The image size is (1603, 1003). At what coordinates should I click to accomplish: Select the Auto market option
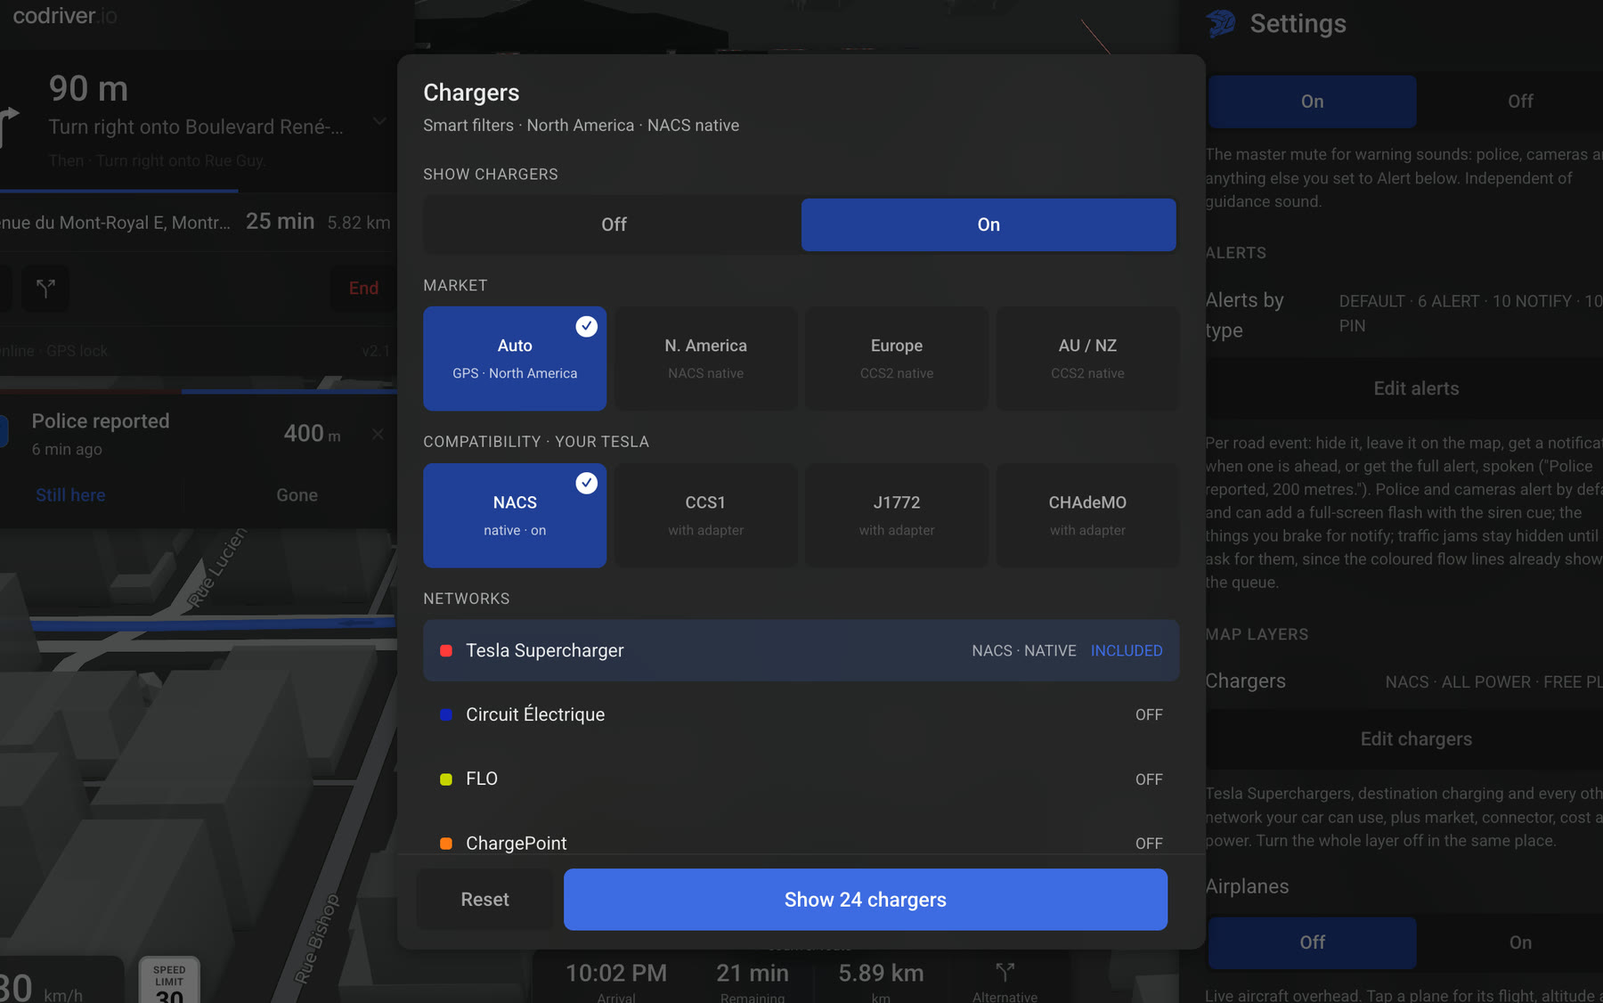(515, 358)
